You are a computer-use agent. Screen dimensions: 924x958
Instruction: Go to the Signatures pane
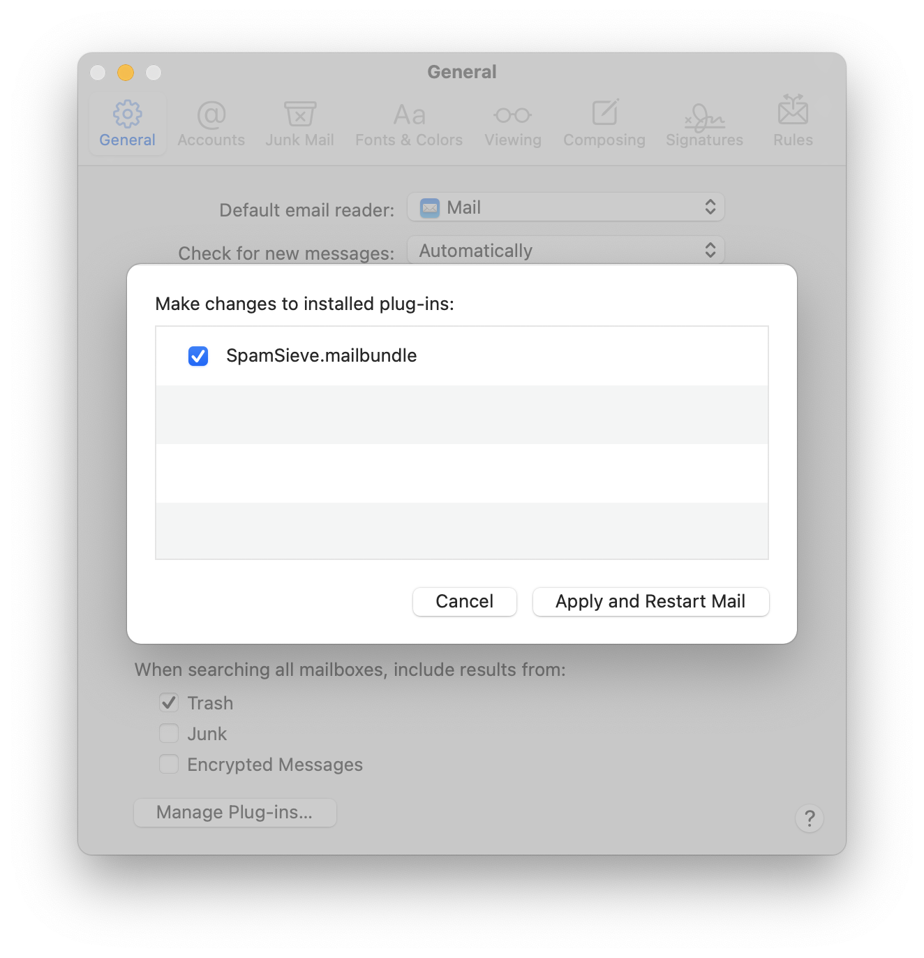coord(703,124)
